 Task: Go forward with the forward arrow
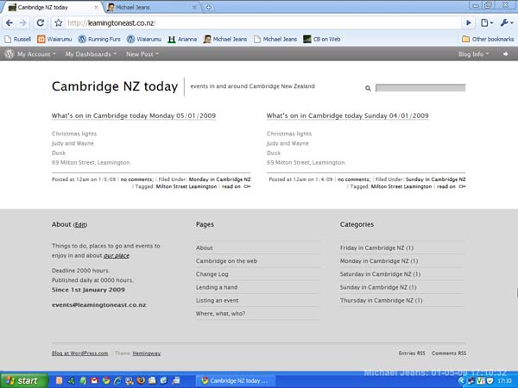[x=22, y=22]
